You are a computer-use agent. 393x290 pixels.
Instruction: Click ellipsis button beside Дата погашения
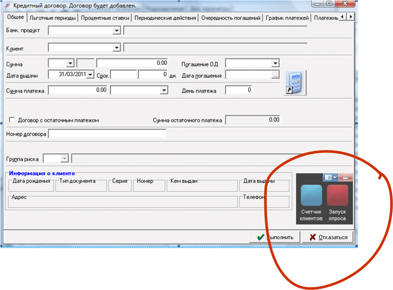(x=275, y=75)
